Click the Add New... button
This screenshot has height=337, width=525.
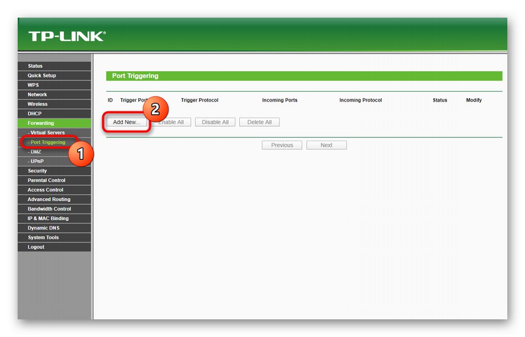pyautogui.click(x=127, y=122)
